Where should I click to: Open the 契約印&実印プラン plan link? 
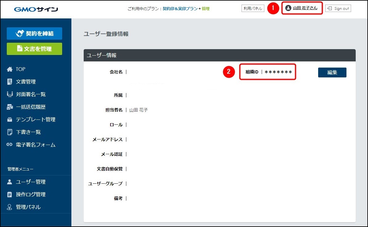point(180,9)
